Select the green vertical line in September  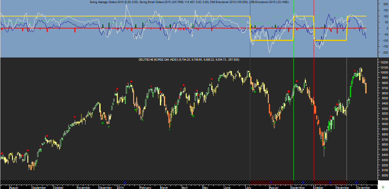tap(293, 123)
